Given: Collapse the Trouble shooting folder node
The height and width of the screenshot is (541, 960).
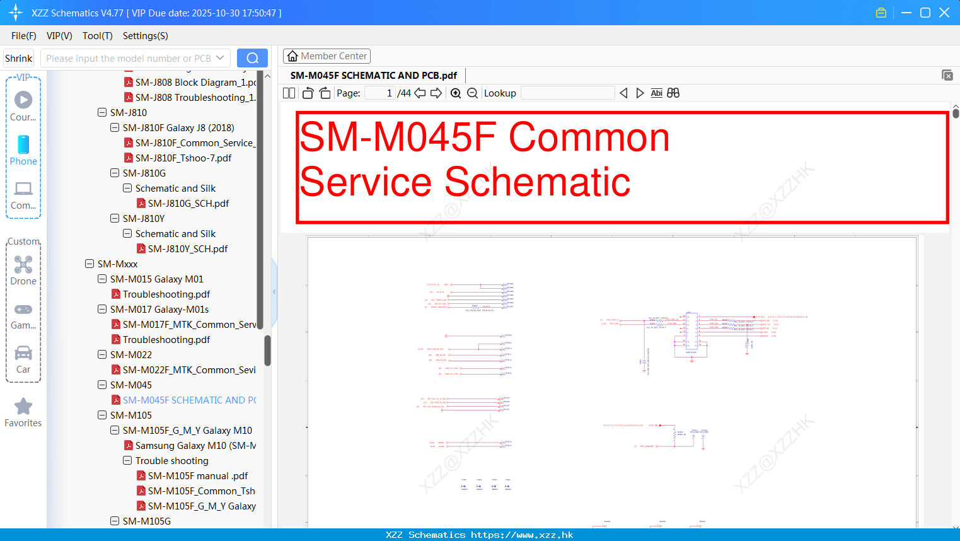Looking at the screenshot, I should coord(127,460).
